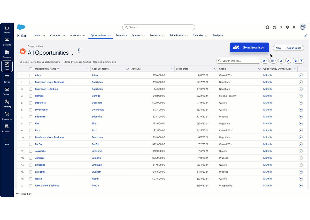Pin the All Opportunities list view
Screen dimensions: 310x220
tap(79, 50)
